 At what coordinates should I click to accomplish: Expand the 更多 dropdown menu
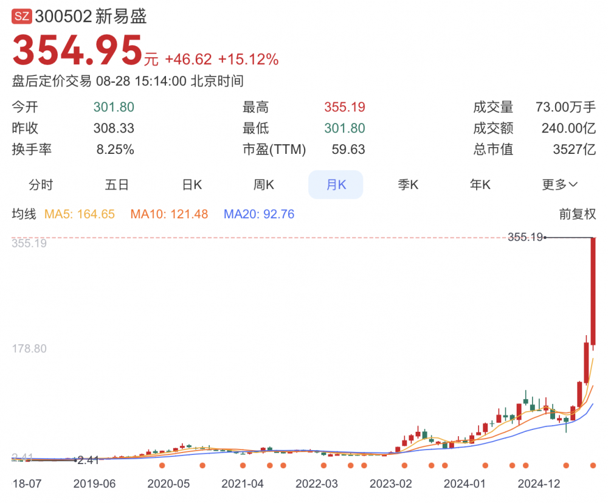coord(560,185)
